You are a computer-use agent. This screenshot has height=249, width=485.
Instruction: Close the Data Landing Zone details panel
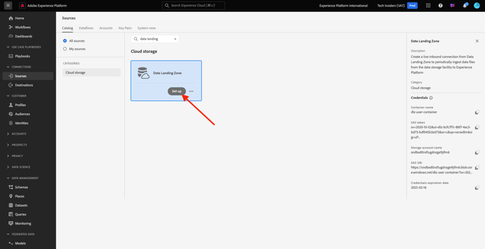tap(477, 41)
